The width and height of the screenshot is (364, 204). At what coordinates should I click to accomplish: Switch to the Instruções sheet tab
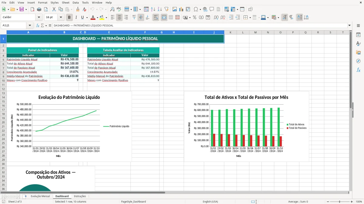pyautogui.click(x=80, y=196)
